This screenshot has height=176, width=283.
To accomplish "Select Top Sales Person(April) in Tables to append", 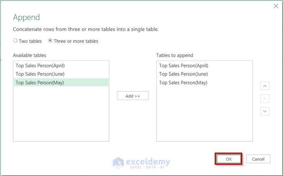I will (x=184, y=65).
